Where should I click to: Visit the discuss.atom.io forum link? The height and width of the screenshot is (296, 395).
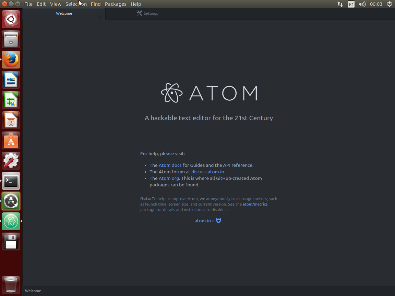coord(207,172)
